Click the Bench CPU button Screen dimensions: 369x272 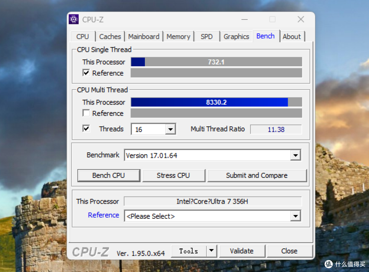tap(109, 176)
